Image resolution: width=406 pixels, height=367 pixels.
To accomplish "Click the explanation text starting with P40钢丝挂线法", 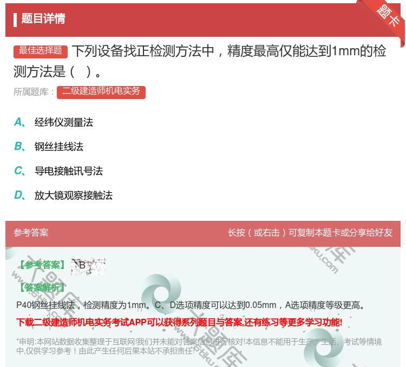I will coord(191,305).
